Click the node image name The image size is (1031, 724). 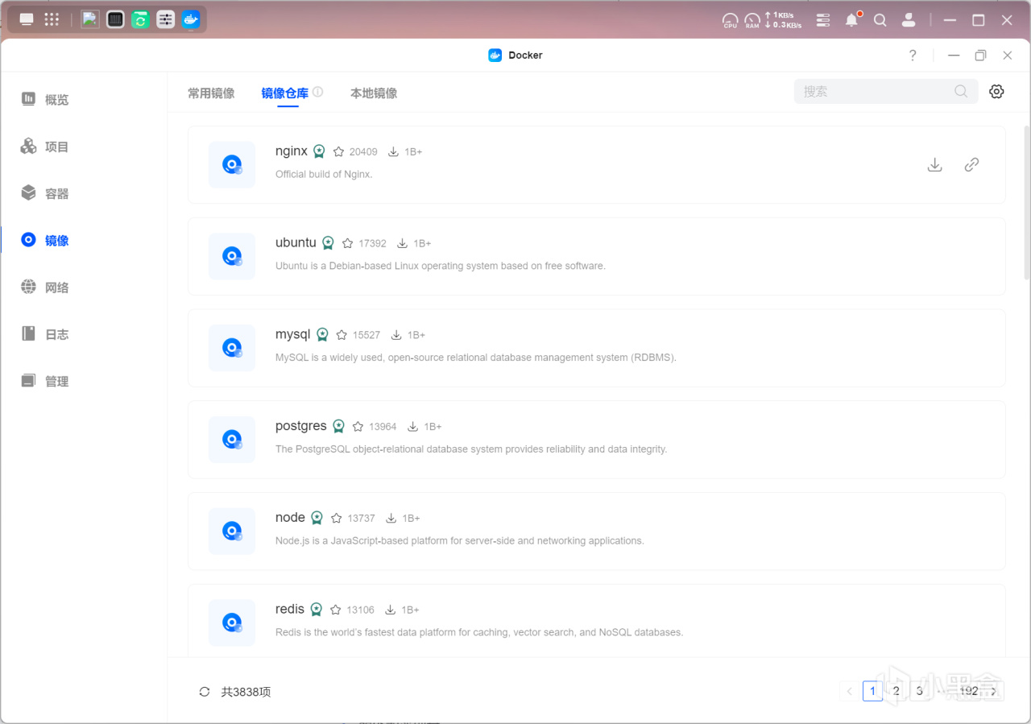pos(290,518)
